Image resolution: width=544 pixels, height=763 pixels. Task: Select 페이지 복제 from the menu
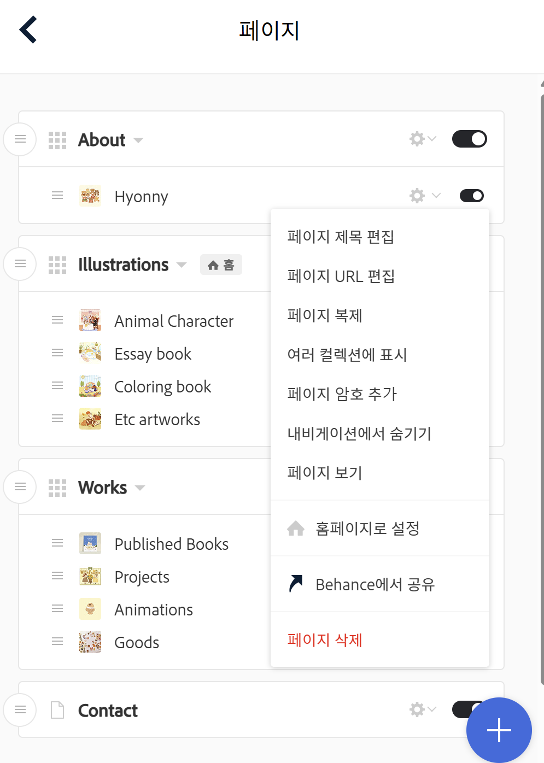324,315
